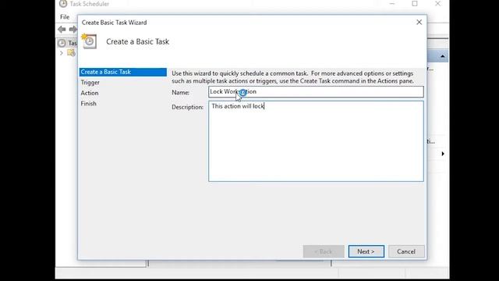Click the Back arrow toolbar icon

tap(62, 30)
